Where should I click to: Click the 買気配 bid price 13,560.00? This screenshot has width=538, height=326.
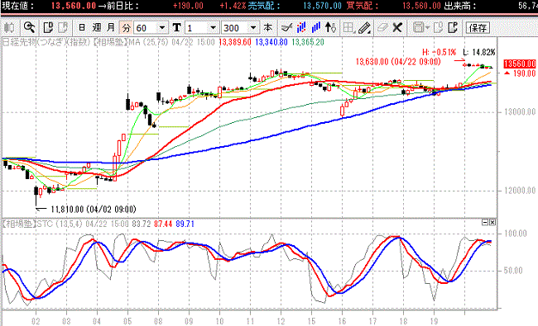pyautogui.click(x=421, y=6)
